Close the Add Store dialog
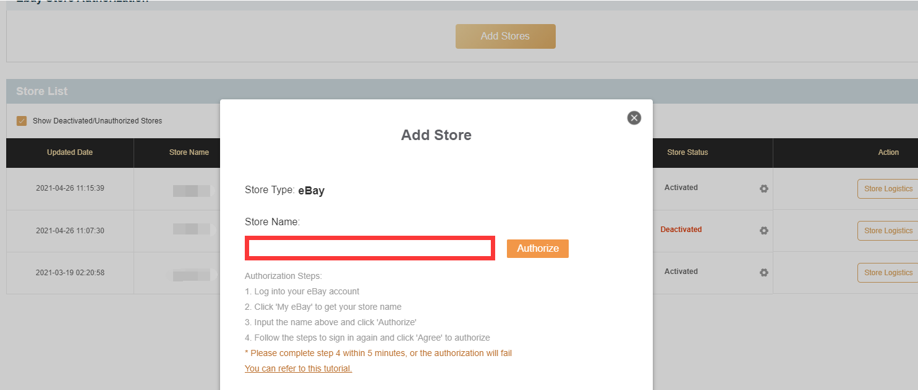 click(634, 118)
